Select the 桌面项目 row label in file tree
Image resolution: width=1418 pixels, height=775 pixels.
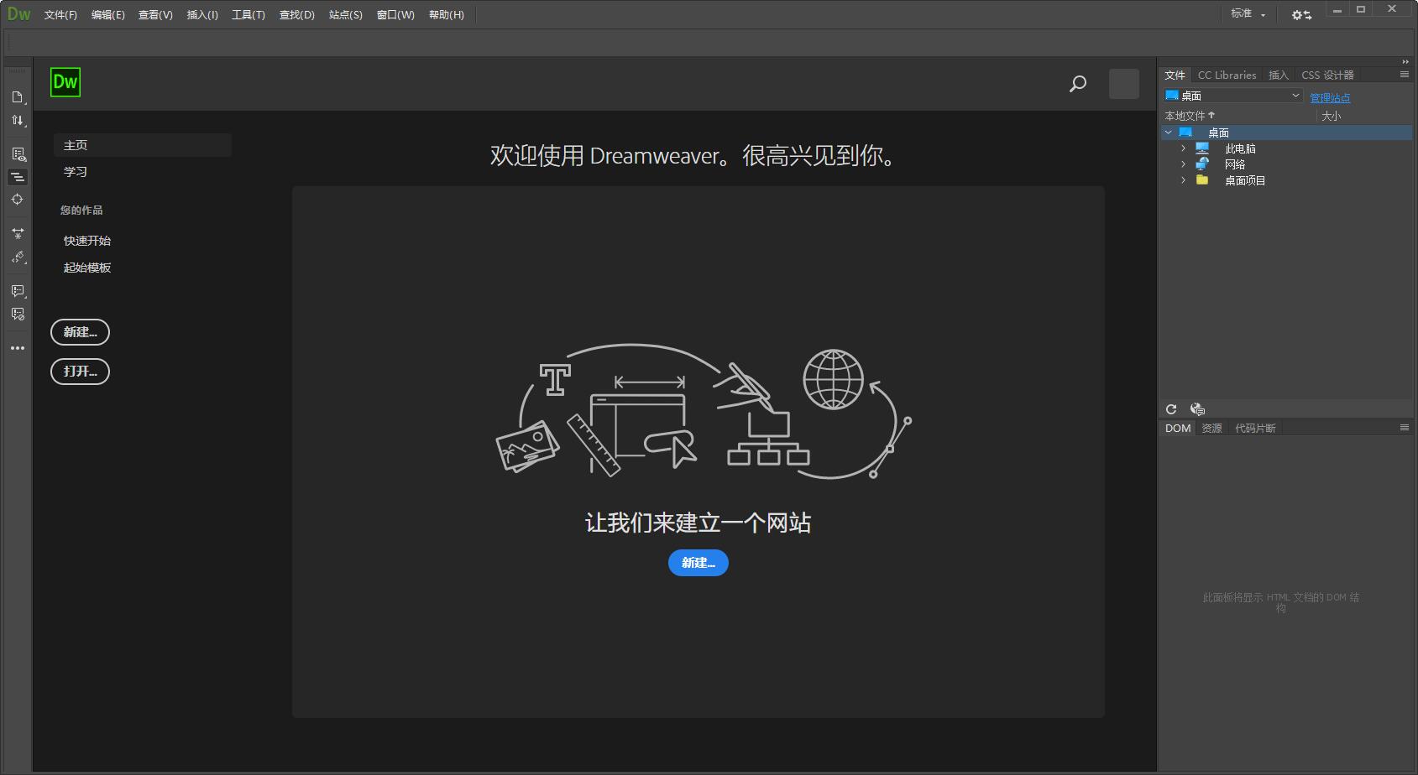[1245, 180]
